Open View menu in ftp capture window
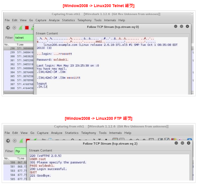 coord(24,133)
